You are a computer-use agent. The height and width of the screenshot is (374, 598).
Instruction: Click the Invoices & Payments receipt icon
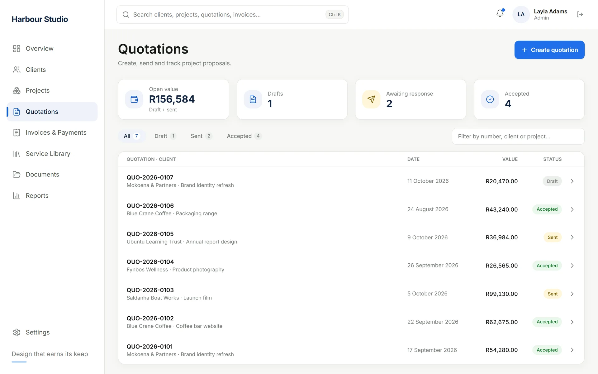point(17,132)
